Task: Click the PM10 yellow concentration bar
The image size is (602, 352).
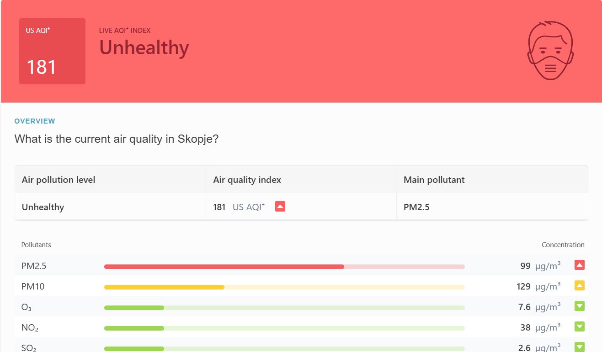Action: click(x=284, y=287)
